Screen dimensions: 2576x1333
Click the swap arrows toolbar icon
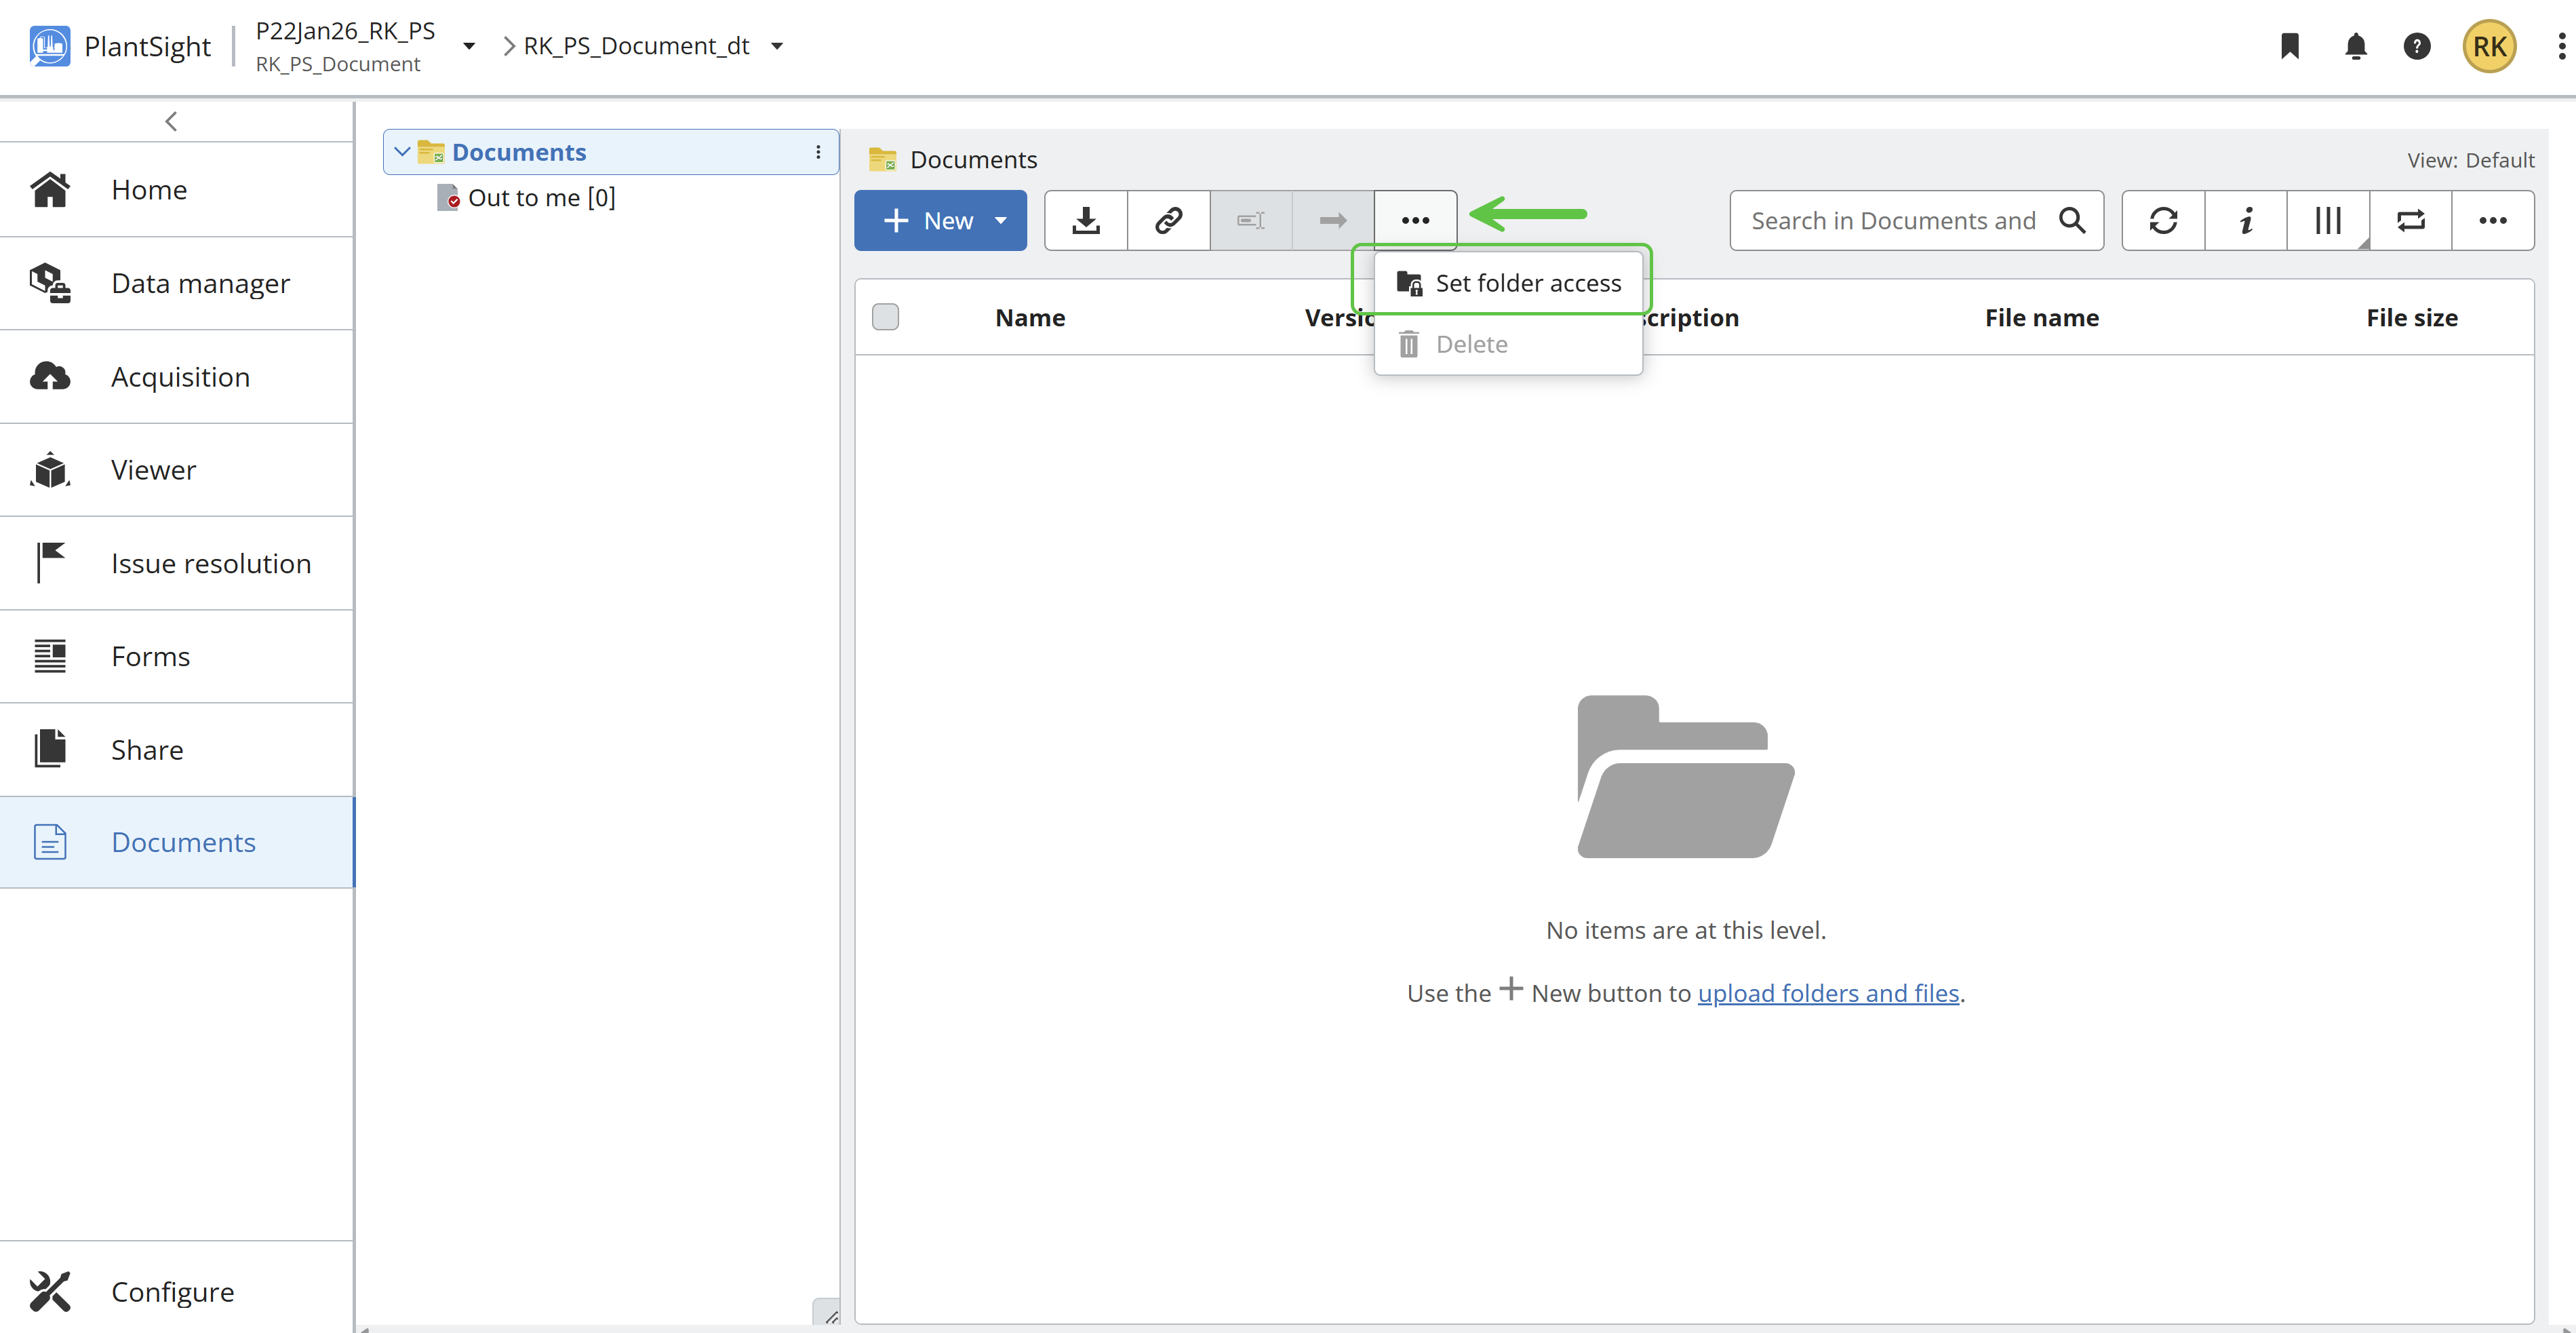(2411, 220)
